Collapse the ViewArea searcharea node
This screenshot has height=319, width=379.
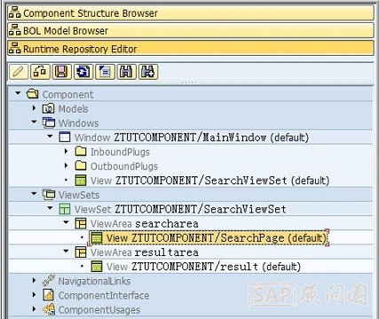pyautogui.click(x=67, y=222)
